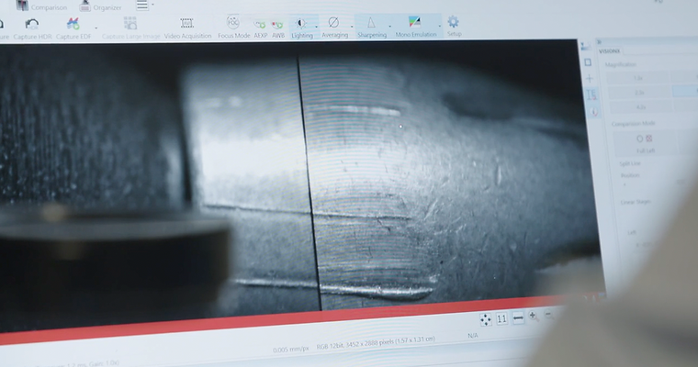
Task: Switch to the Organizer tab
Action: tap(100, 6)
